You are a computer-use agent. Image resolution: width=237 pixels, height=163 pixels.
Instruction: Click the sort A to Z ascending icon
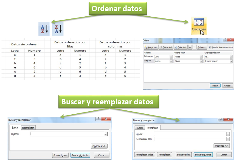click(44, 29)
